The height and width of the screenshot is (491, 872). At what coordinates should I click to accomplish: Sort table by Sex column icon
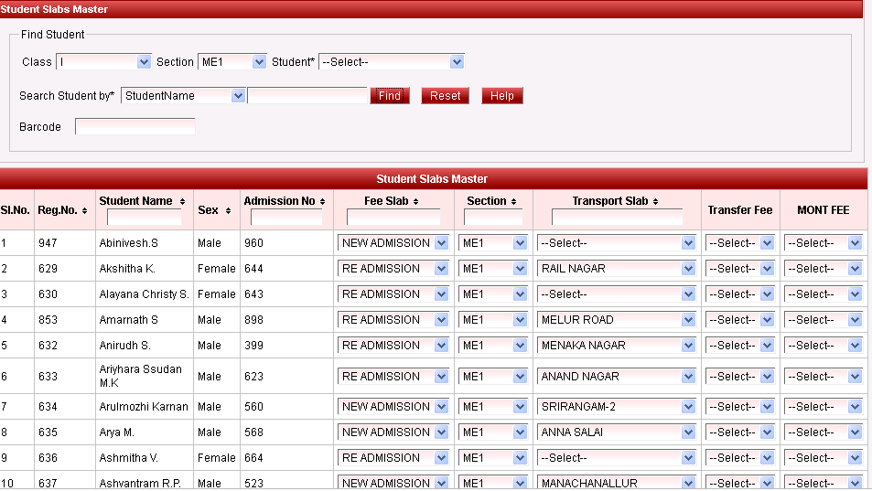tap(229, 210)
